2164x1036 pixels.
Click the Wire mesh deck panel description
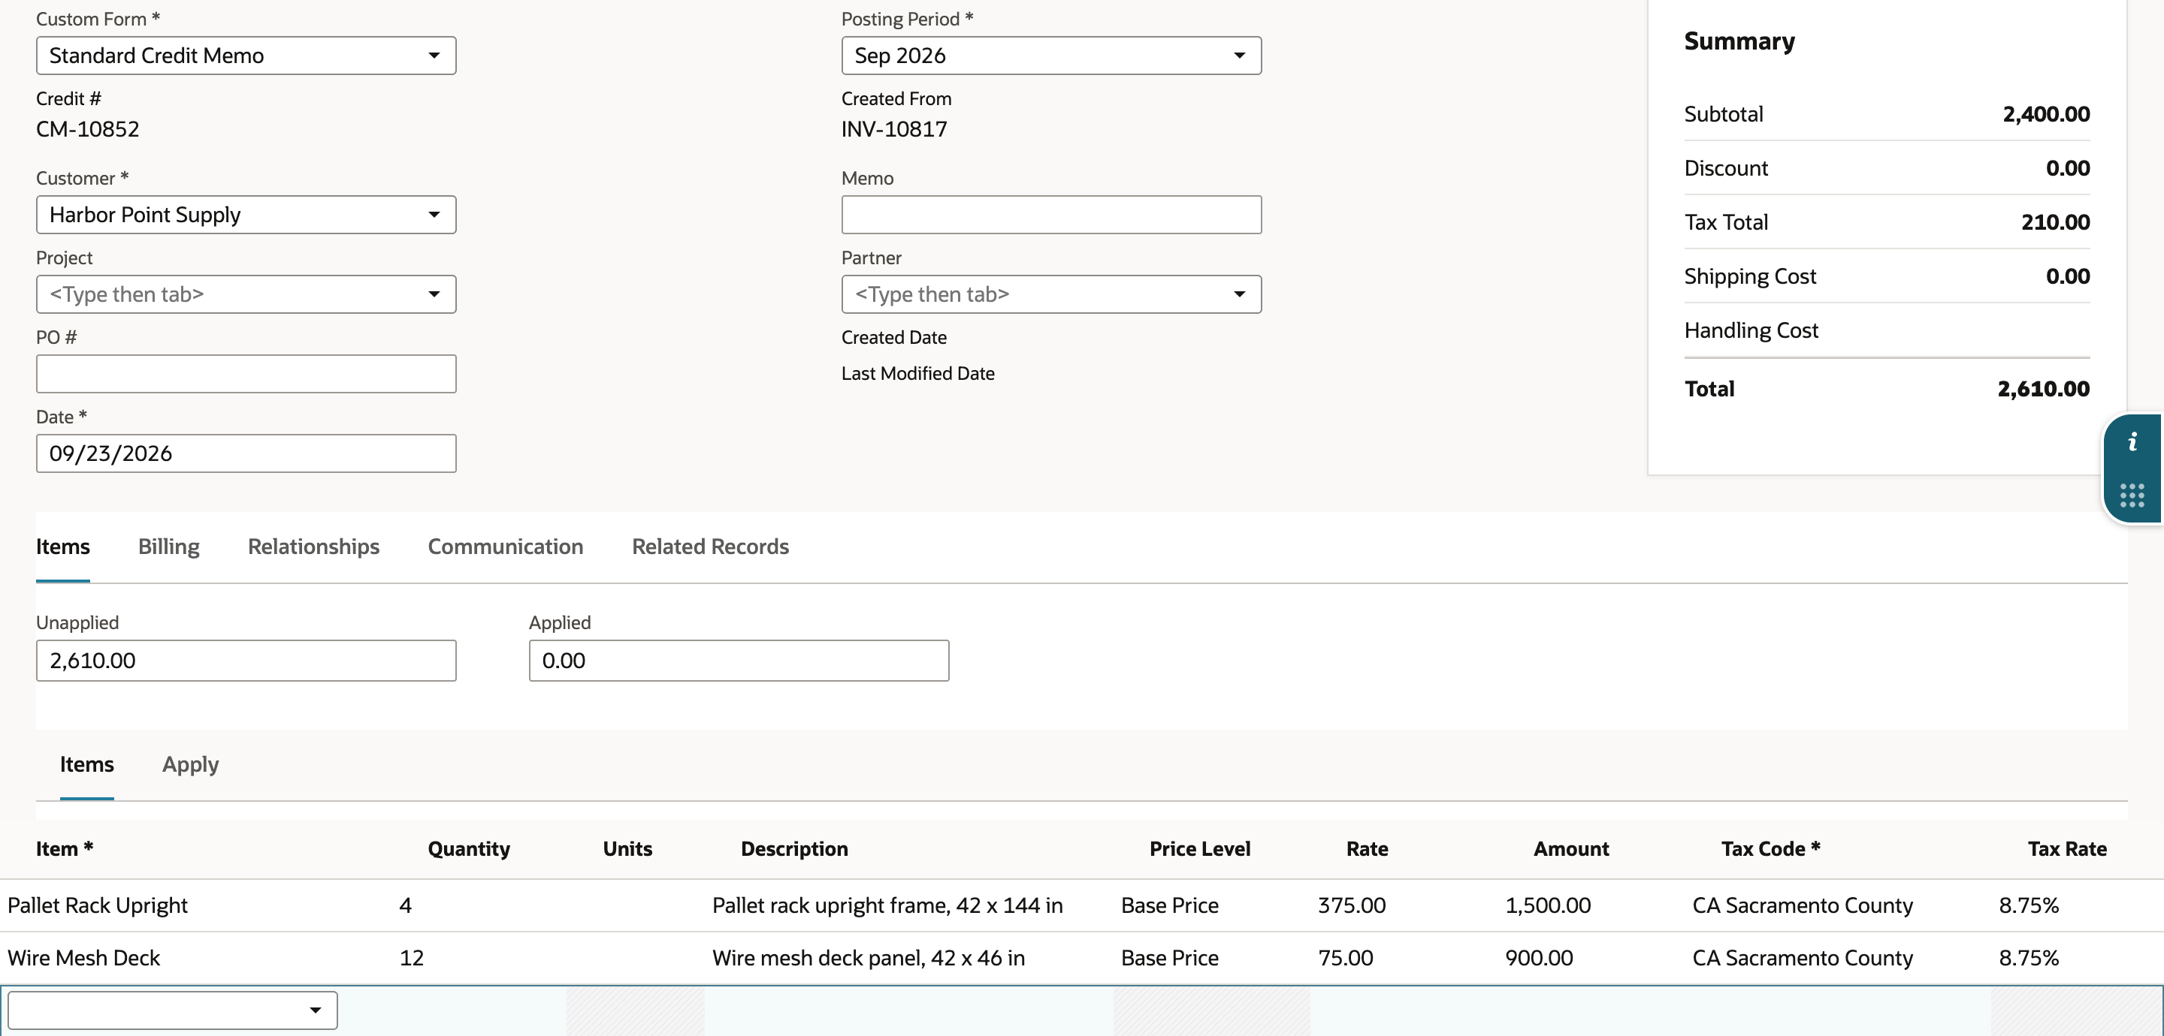868,958
